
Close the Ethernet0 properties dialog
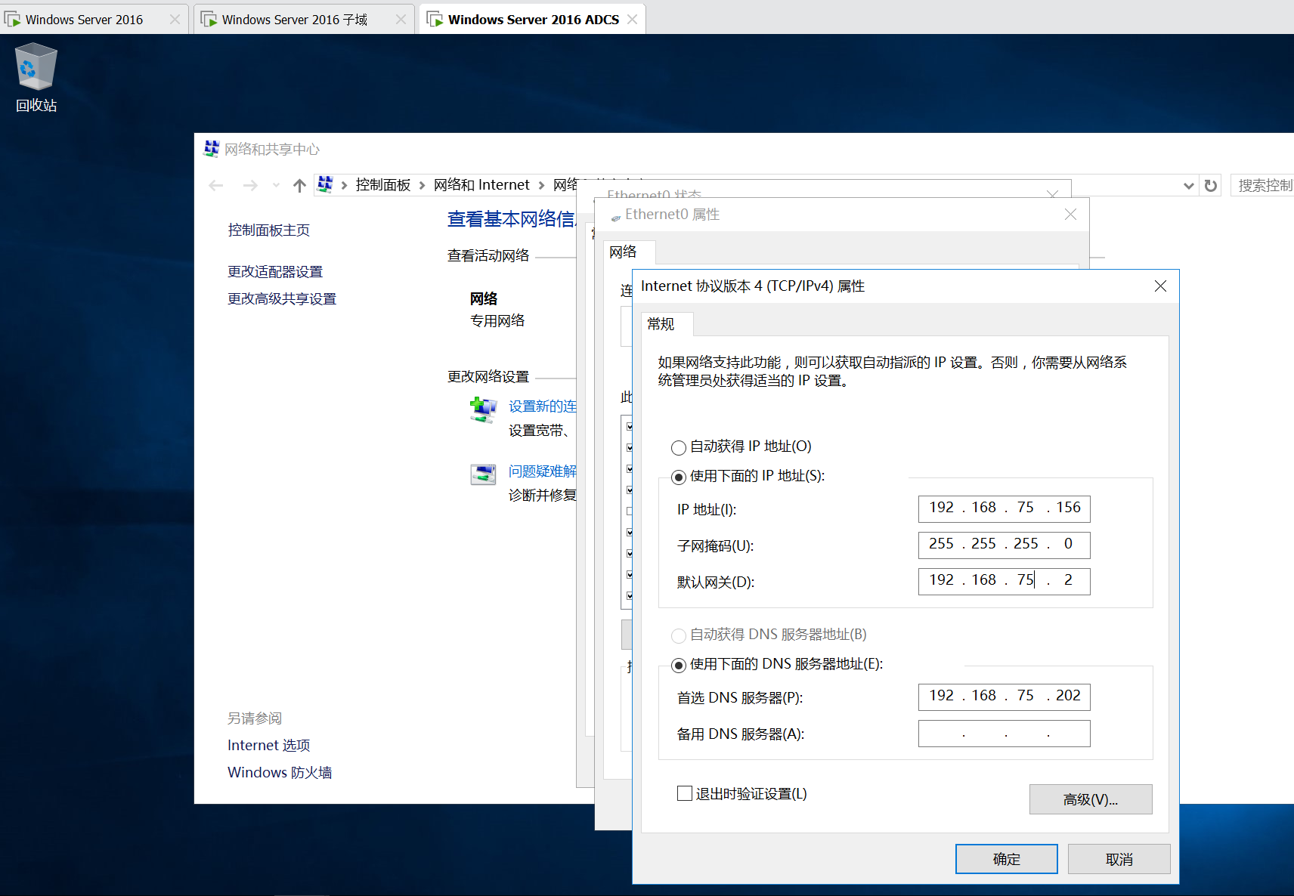tap(1070, 215)
